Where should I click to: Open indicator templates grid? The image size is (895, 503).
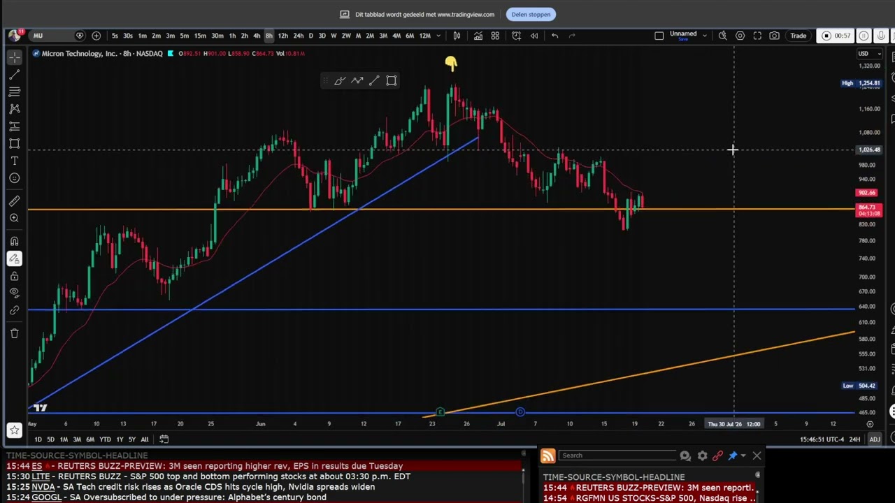point(495,36)
